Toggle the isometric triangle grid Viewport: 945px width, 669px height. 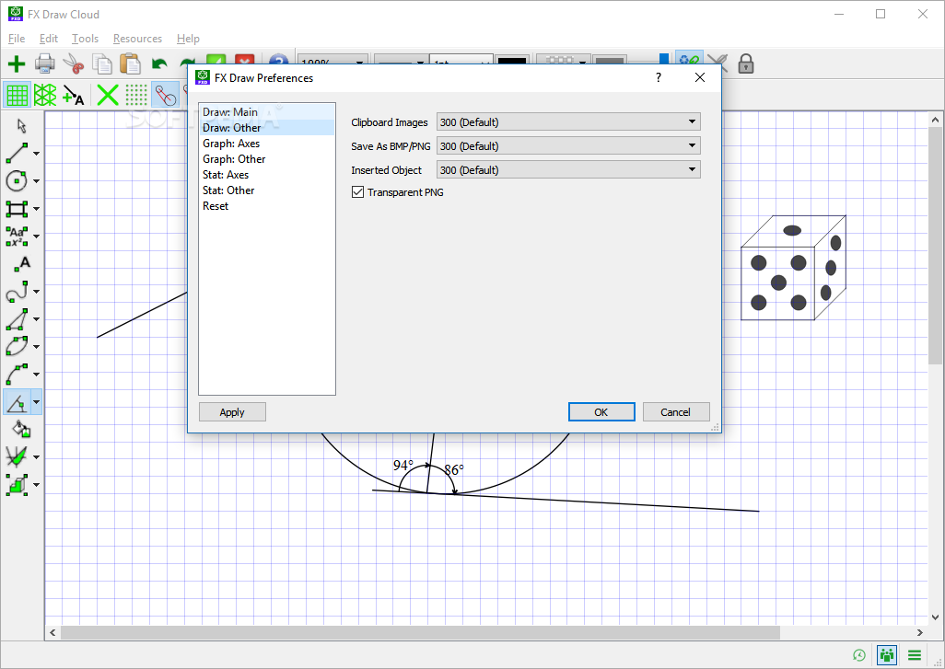(x=45, y=95)
